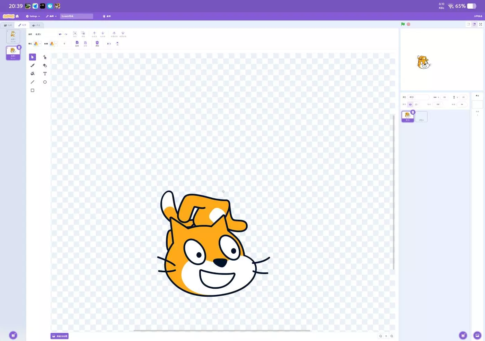
Task: Click the costume name input field
Action: (x=45, y=34)
